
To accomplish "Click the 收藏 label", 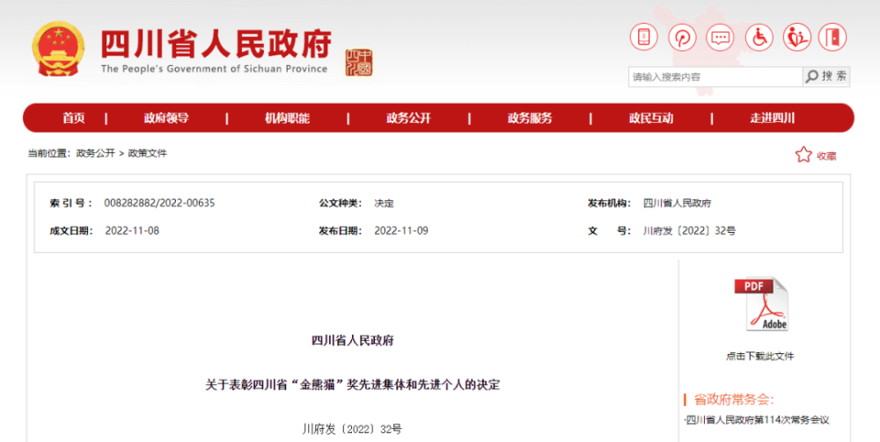I will point(826,156).
